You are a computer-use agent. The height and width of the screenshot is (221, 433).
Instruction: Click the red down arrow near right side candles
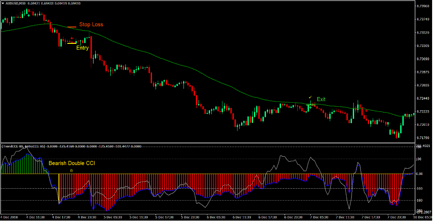coord(366,110)
